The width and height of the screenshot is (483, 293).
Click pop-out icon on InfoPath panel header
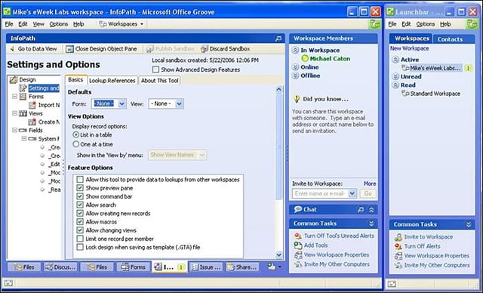tap(278, 39)
